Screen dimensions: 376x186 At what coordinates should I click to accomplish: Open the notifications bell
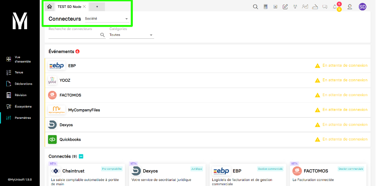point(335,7)
